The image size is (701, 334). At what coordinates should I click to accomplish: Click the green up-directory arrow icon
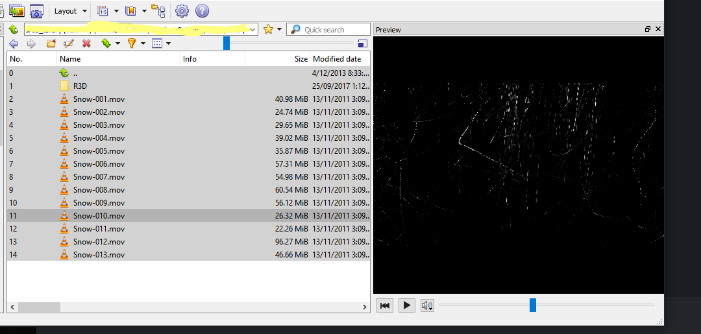coord(13,29)
